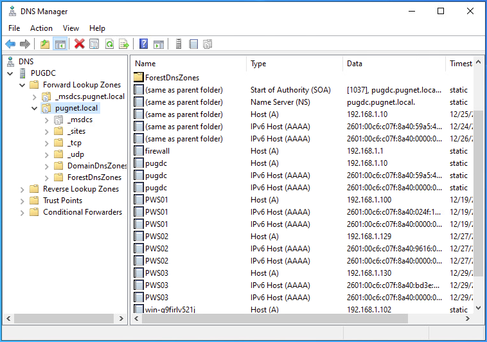Sort by the Name column header
This screenshot has width=487, height=342.
[189, 64]
